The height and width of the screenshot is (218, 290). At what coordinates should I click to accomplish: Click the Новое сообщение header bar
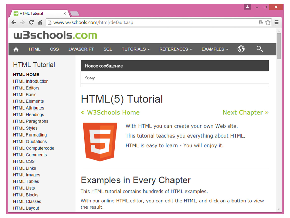click(x=175, y=66)
